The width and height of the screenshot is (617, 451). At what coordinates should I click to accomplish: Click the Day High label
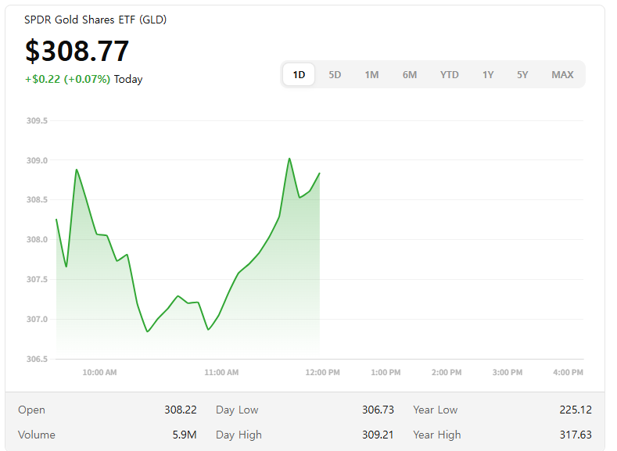point(239,435)
